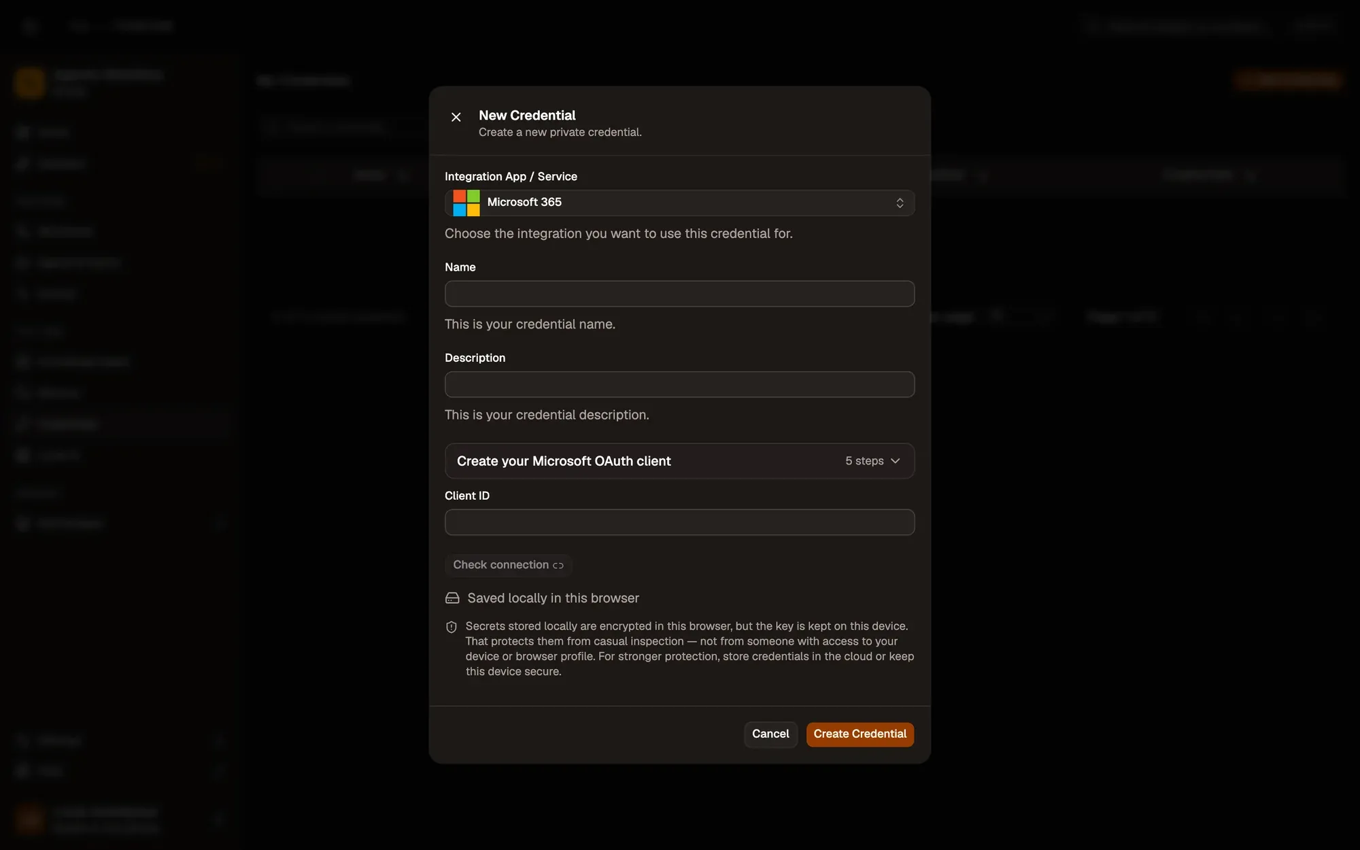Viewport: 1360px width, 850px height.
Task: Click the Cancel button
Action: [770, 734]
